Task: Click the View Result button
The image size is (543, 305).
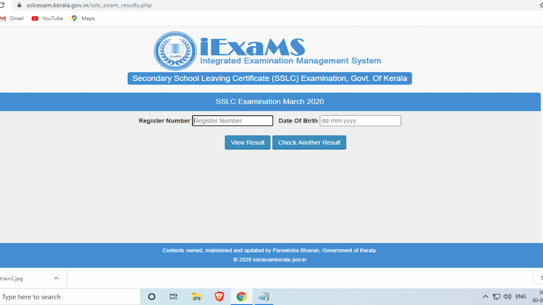Action: [247, 143]
